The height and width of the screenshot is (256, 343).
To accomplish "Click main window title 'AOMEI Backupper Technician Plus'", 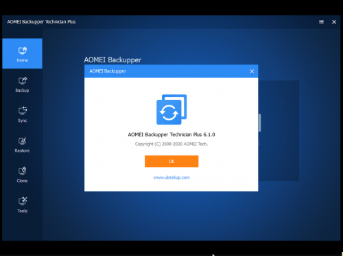I will pyautogui.click(x=41, y=22).
